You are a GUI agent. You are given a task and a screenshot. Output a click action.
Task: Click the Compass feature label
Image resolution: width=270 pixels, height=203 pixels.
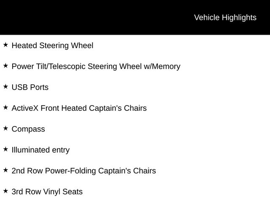(28, 129)
